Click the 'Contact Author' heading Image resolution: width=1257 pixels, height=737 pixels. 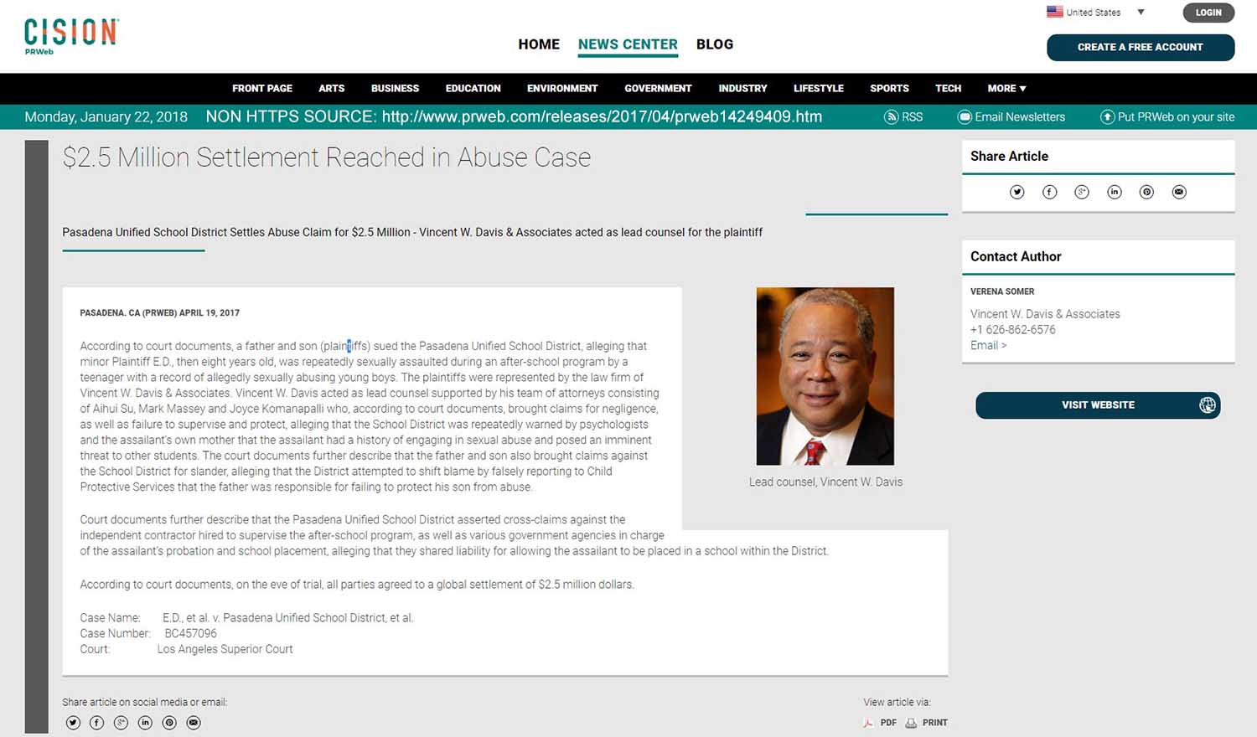pos(1016,256)
